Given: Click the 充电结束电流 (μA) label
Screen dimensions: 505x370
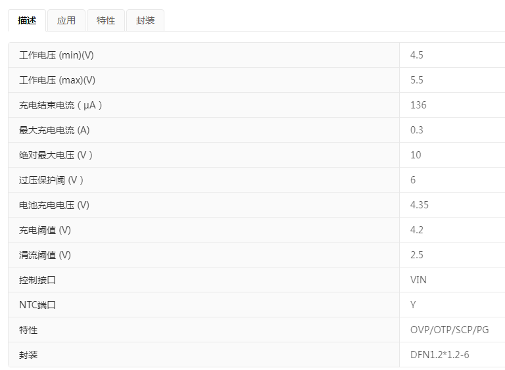Looking at the screenshot, I should [x=61, y=105].
